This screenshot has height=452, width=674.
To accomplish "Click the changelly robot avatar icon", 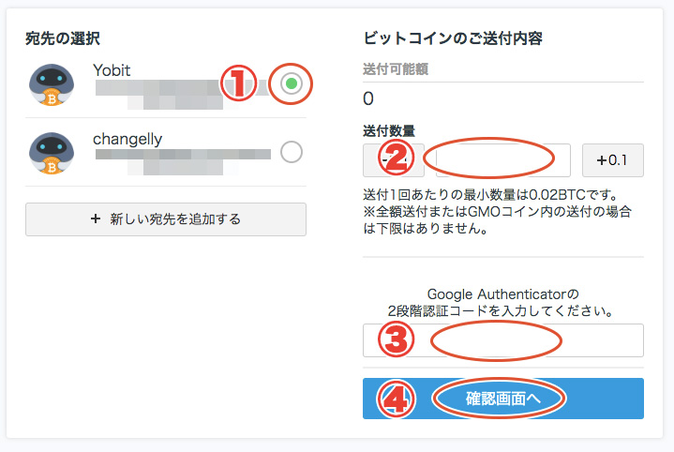I will [52, 153].
